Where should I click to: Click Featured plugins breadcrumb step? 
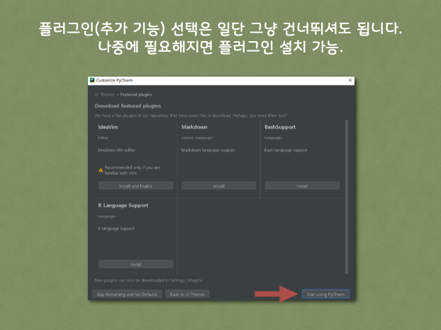tap(136, 94)
